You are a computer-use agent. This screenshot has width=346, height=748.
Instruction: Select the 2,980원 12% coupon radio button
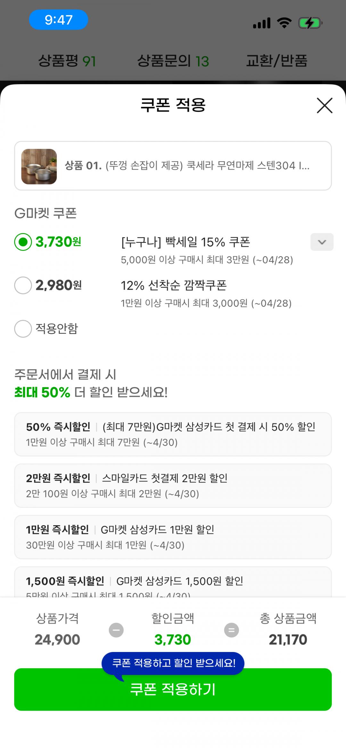pyautogui.click(x=23, y=285)
